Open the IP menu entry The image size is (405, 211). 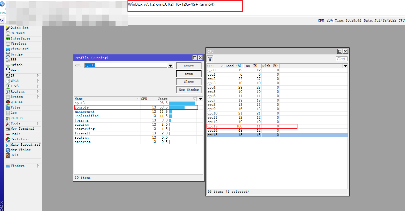click(x=13, y=76)
